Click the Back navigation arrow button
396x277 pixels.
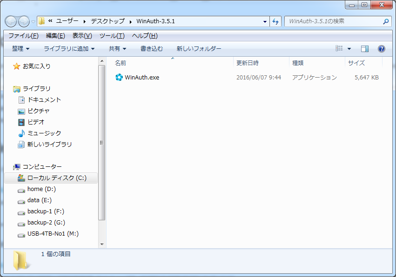(11, 21)
